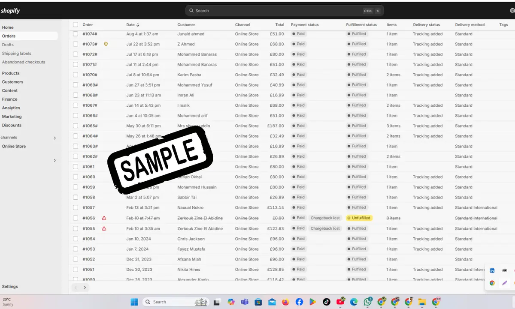Go to next page of orders
The width and height of the screenshot is (515, 309).
coord(85,288)
